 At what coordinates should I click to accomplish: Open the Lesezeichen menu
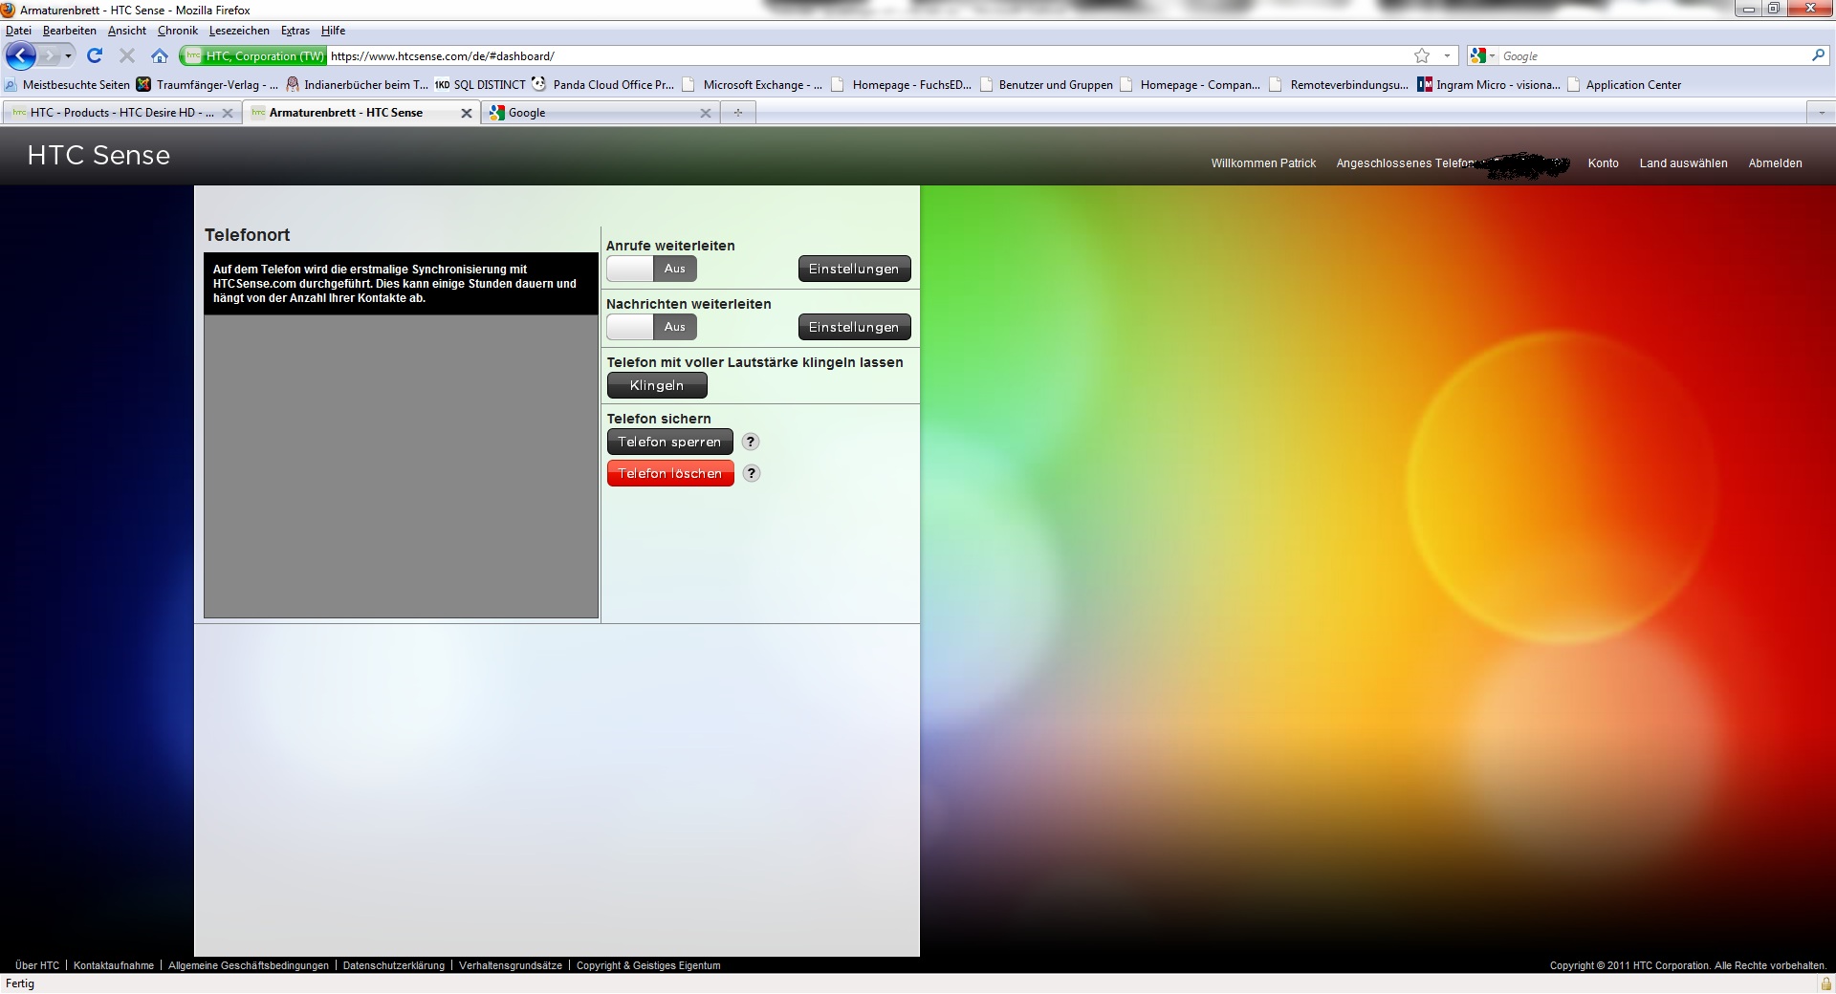click(239, 31)
